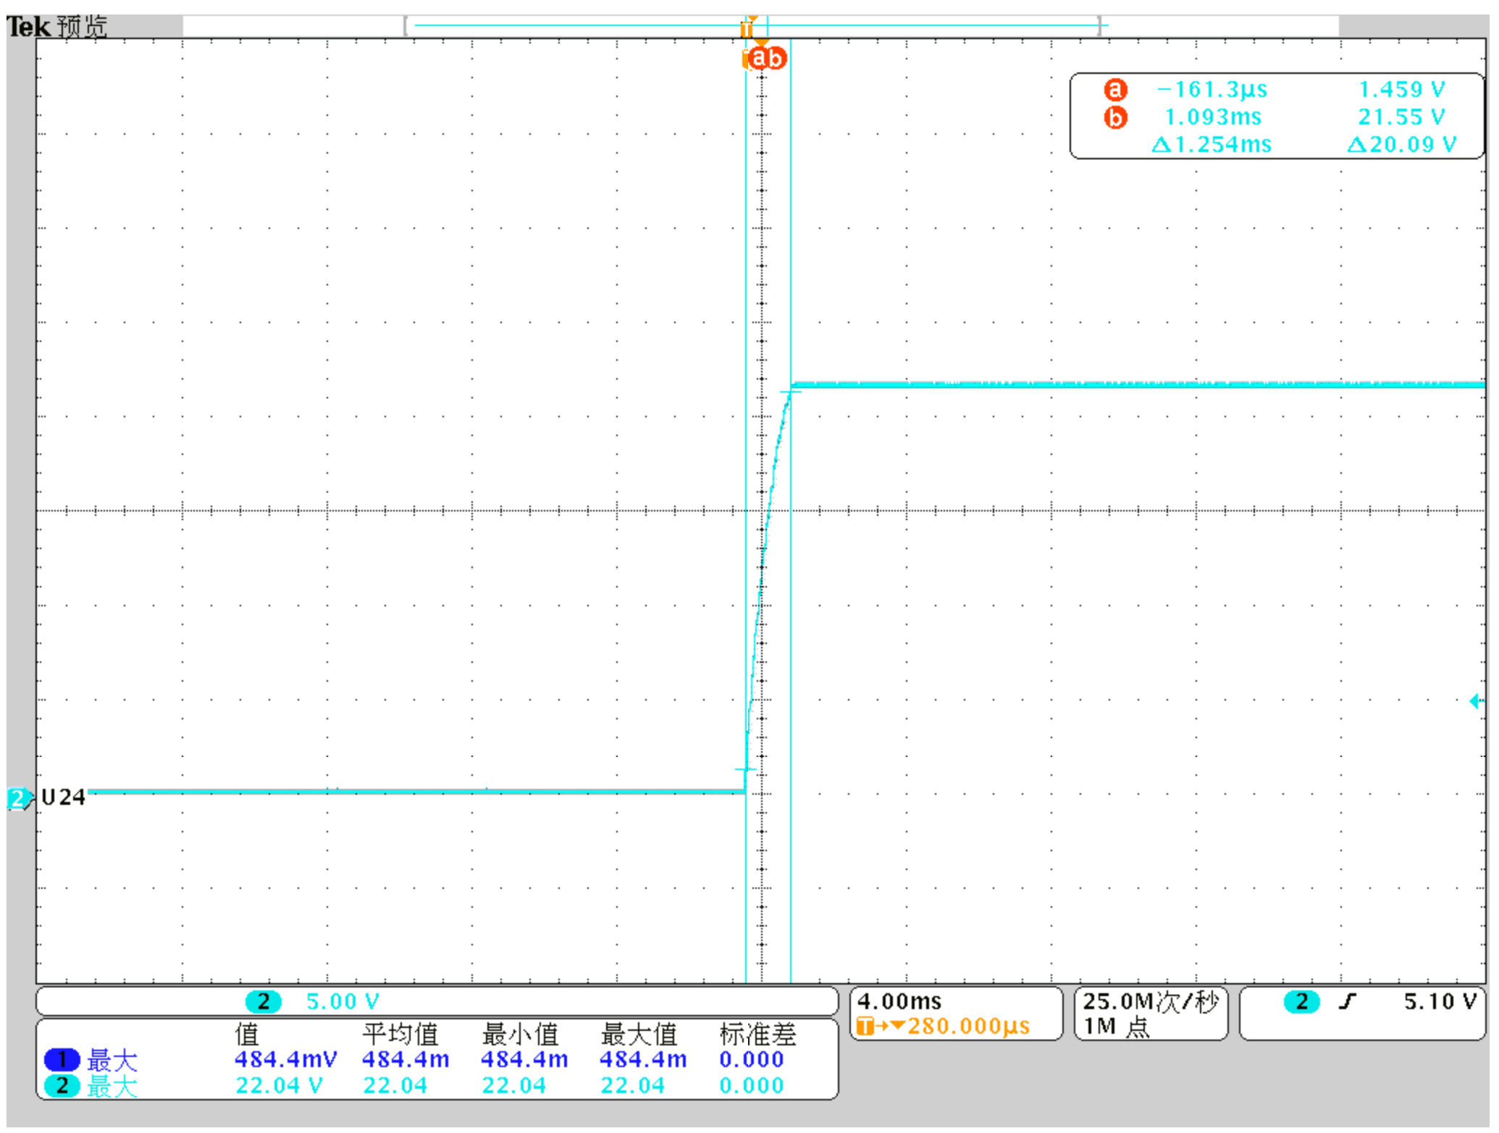Select the 4.00ms timebase readout
Screen dimensions: 1499x1133
click(899, 1002)
